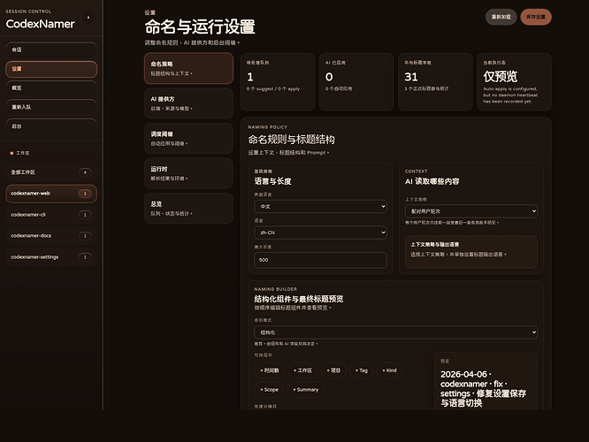This screenshot has height=442, width=589.
Task: Open the 重新入队 sidebar navigation item
Action: pyautogui.click(x=51, y=107)
